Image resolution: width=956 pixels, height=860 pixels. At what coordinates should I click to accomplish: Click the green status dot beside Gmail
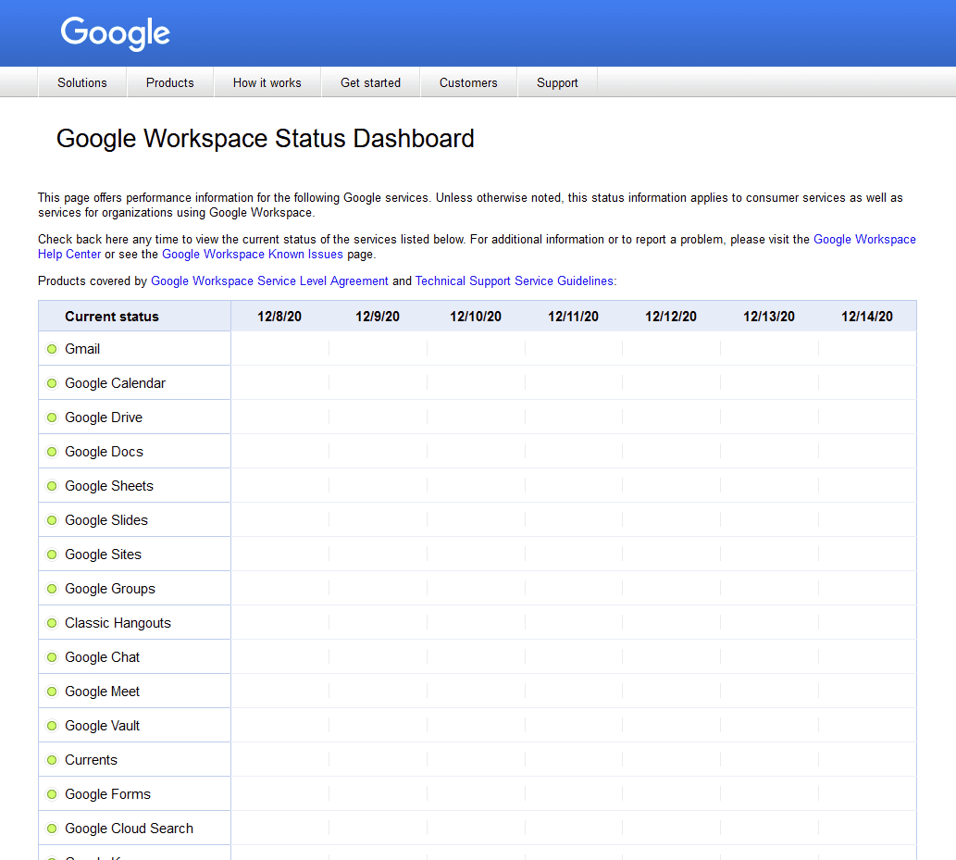(x=52, y=349)
